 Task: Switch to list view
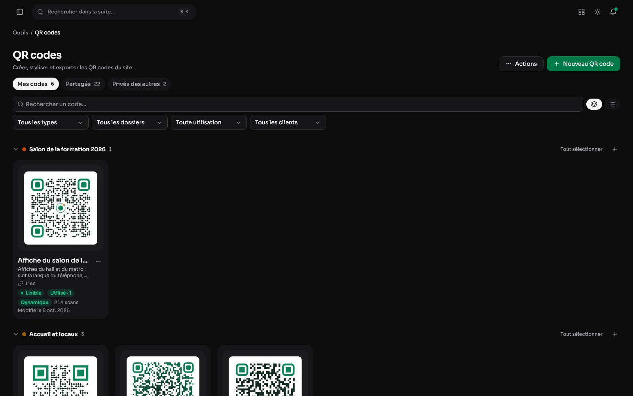point(612,104)
